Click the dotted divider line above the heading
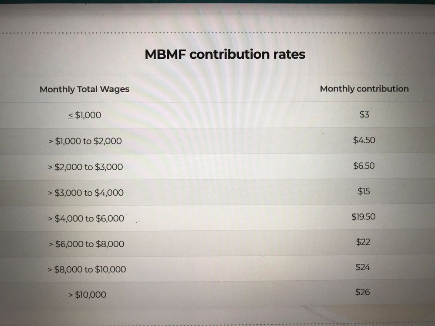The image size is (435, 326). pyautogui.click(x=218, y=33)
